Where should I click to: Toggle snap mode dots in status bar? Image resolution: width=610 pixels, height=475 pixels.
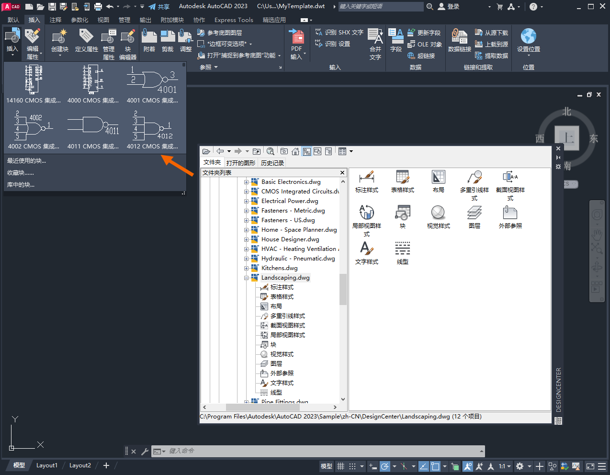352,466
